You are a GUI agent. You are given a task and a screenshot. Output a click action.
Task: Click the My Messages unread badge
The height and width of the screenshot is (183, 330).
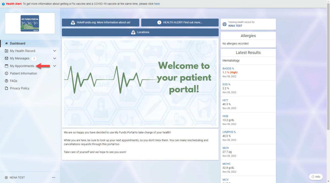(34, 59)
